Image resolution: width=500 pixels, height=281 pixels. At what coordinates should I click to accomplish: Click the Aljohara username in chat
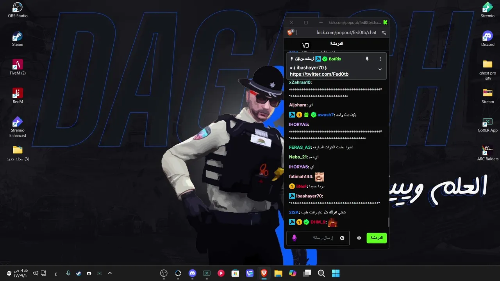tap(298, 105)
